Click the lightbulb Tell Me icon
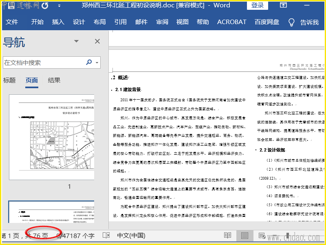The width and height of the screenshot is (326, 245). (x=291, y=22)
